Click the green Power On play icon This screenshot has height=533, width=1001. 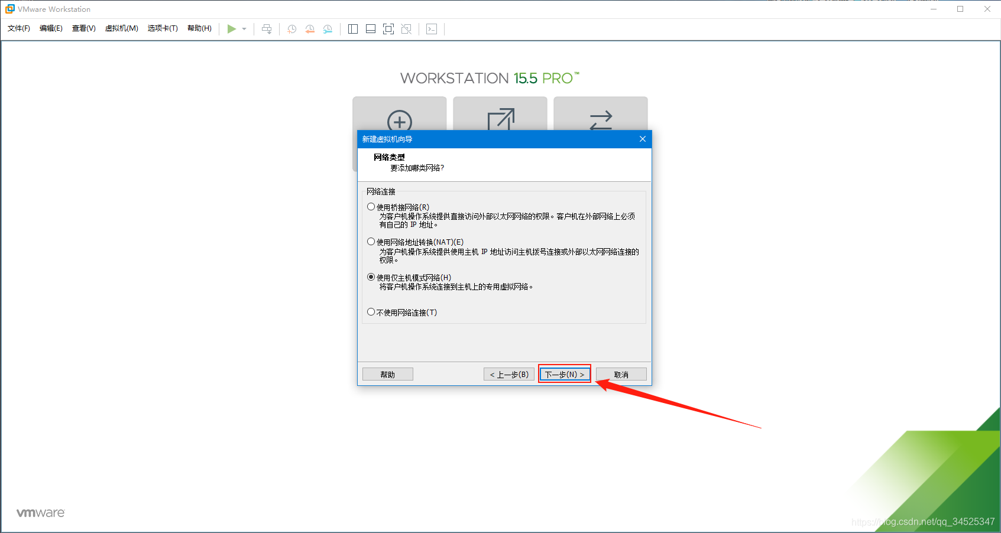click(232, 29)
